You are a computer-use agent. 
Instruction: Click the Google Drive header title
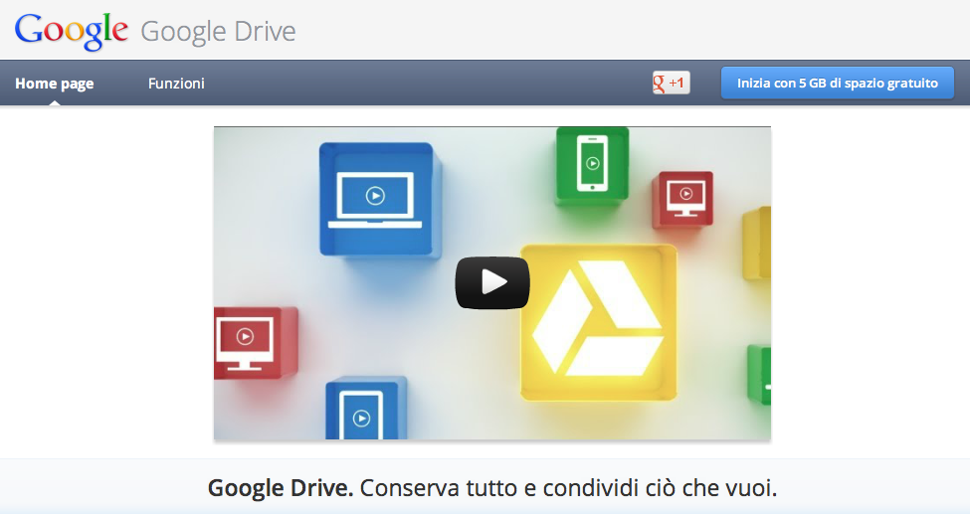pyautogui.click(x=218, y=32)
